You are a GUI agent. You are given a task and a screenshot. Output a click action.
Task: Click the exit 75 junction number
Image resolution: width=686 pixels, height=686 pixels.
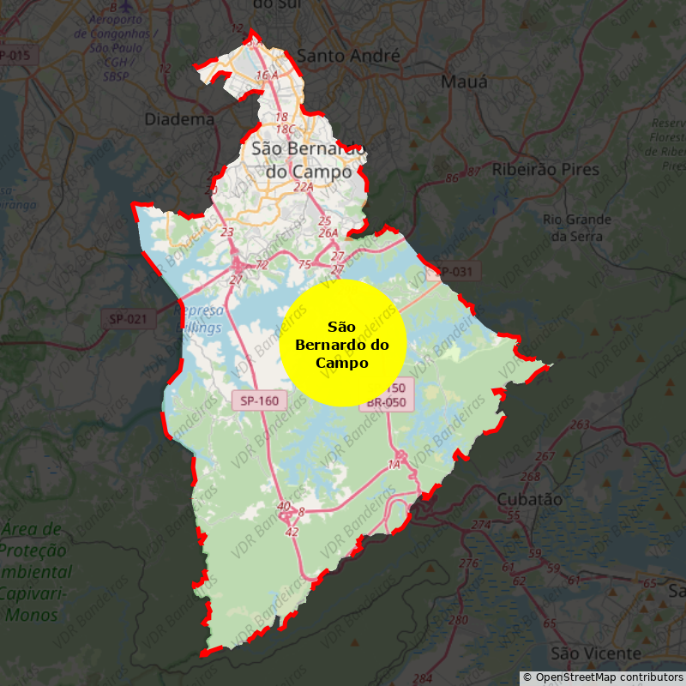[x=304, y=264]
